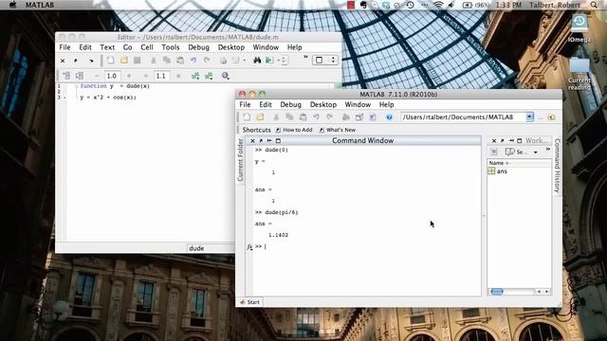Click Evaluate Cell and Advance icon

click(80, 76)
